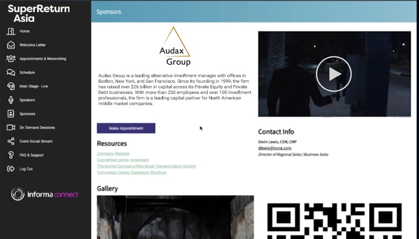The image size is (419, 239).
Task: Open Sponsors in the sidebar menu
Action: [x=27, y=114]
